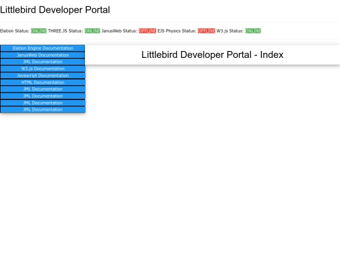This screenshot has height=255, width=340.
Task: Click the 'EJS Physics Status:' label
Action: pyautogui.click(x=177, y=31)
